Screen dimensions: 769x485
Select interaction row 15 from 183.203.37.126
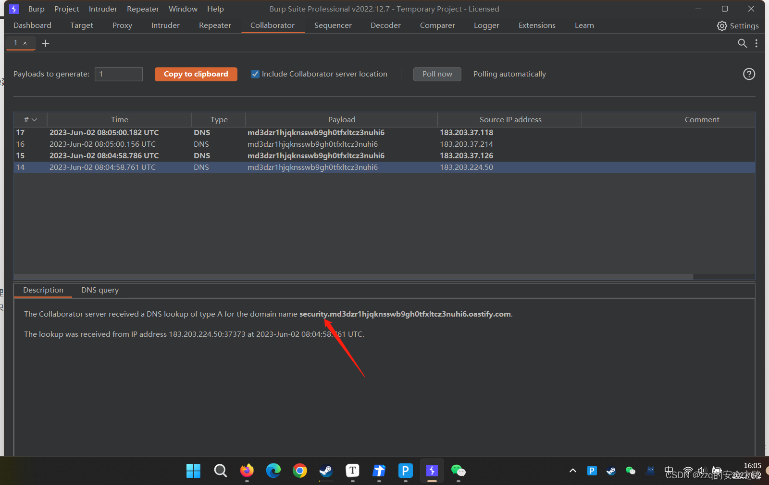pos(384,156)
